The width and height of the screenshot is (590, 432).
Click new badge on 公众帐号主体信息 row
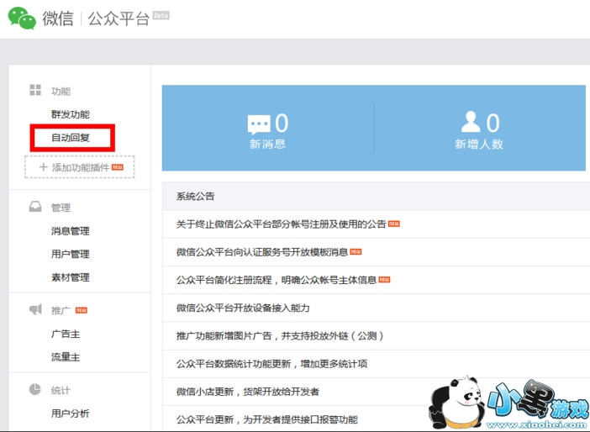coord(384,279)
